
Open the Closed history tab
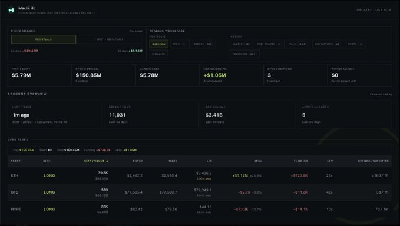[x=240, y=44]
